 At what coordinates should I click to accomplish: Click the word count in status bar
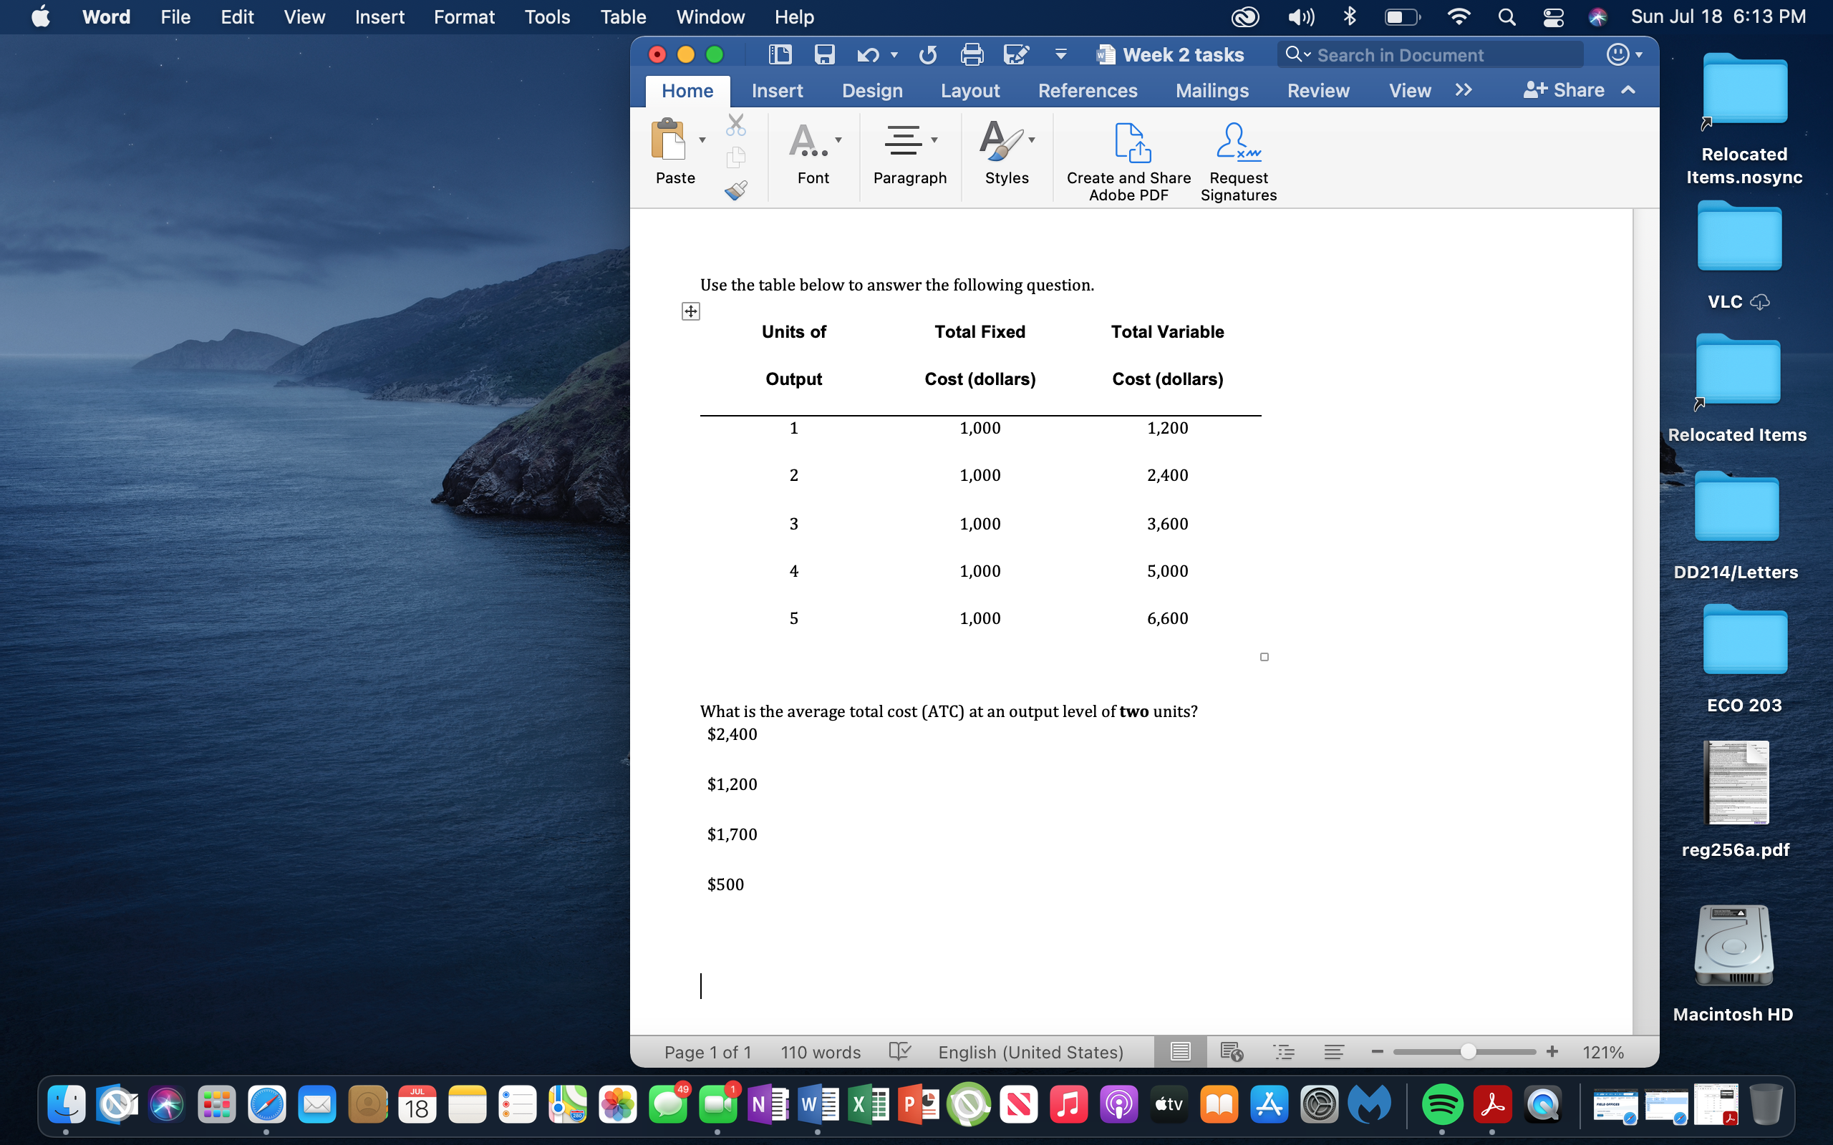[x=820, y=1051]
